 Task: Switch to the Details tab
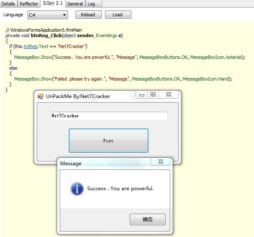8,4
